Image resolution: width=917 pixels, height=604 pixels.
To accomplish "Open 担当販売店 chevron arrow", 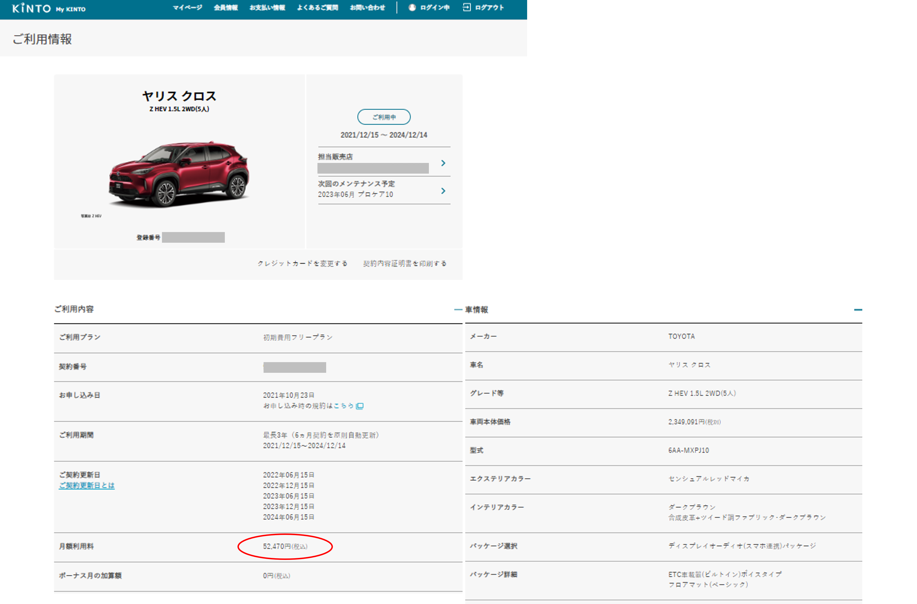I will coord(443,163).
